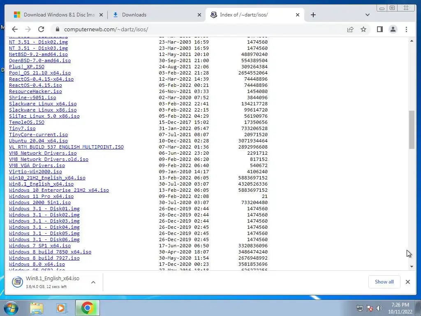This screenshot has height=316, width=421.
Task: Switch to the Downloads tab
Action: pyautogui.click(x=157, y=15)
